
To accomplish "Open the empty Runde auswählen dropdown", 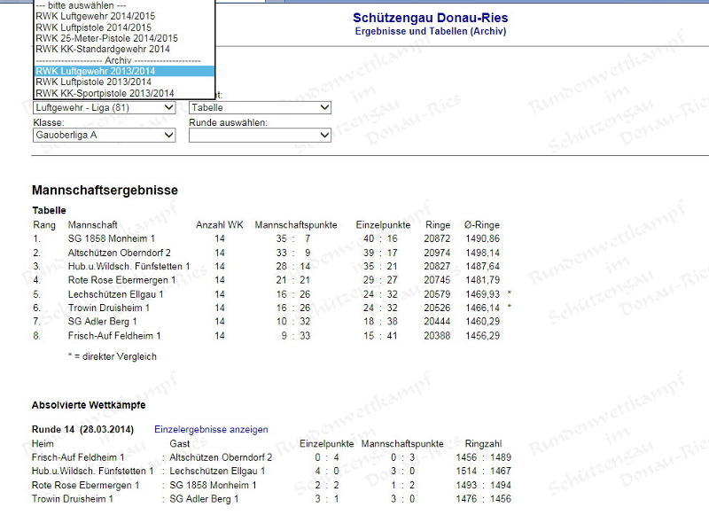I will pyautogui.click(x=260, y=136).
